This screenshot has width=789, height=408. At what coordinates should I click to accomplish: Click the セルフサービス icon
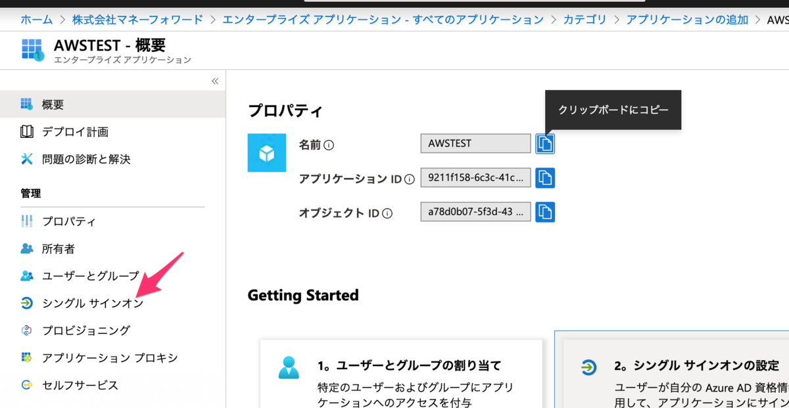point(27,385)
